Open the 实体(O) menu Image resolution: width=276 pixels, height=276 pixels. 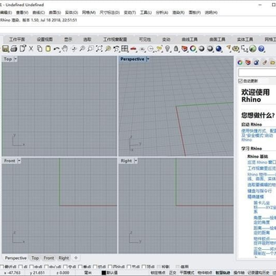[x=71, y=12]
